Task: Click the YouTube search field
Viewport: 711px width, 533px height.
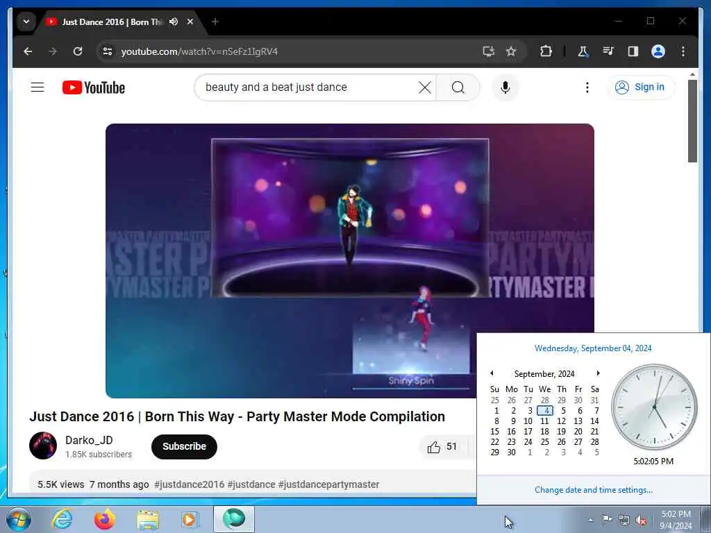Action: (308, 87)
